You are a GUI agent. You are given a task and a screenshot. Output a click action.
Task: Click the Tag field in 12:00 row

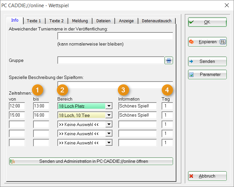tap(167, 106)
